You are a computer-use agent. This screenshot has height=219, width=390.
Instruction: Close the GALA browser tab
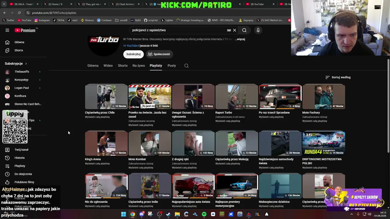tap(38, 4)
